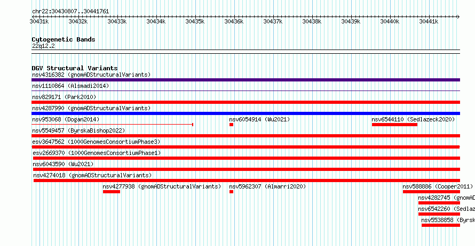Click the 30438k ruler tick label
The height and width of the screenshot is (246, 475).
pyautogui.click(x=312, y=21)
